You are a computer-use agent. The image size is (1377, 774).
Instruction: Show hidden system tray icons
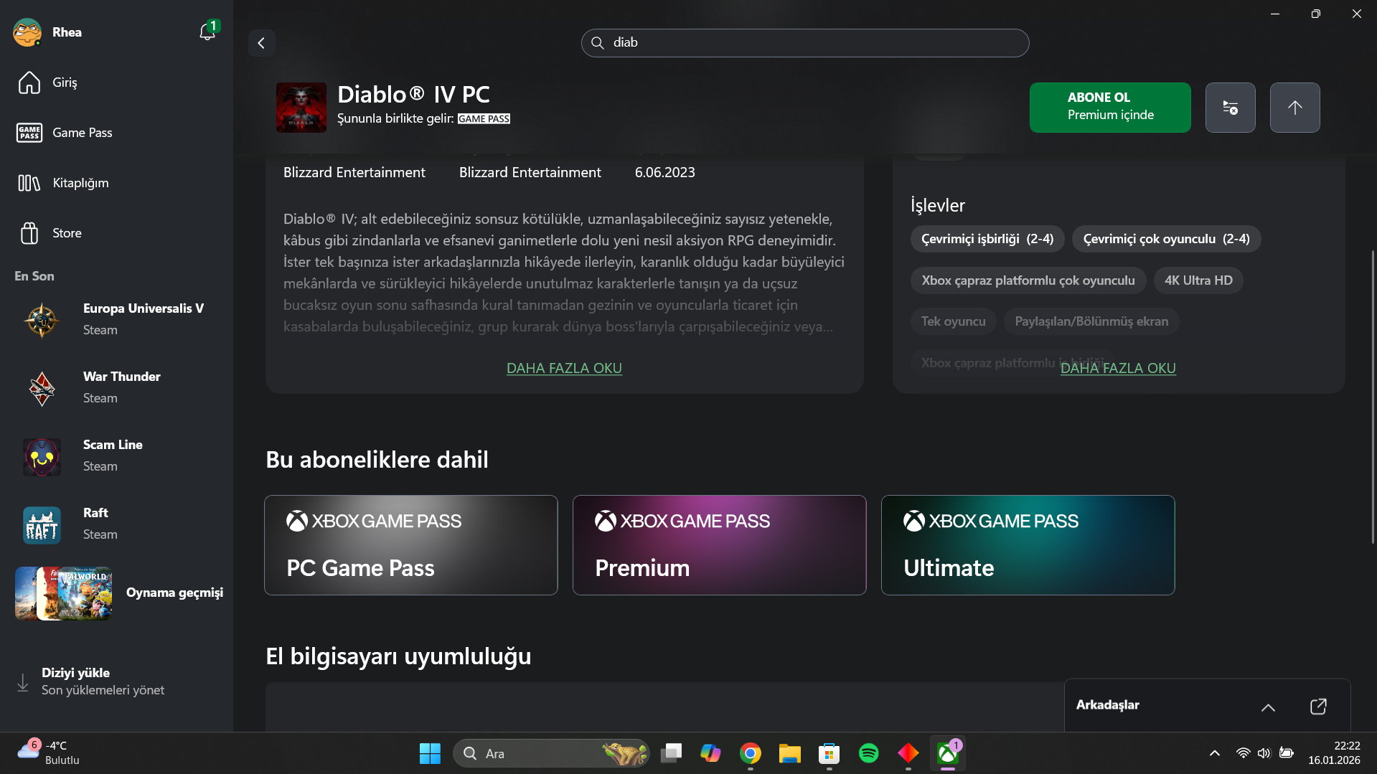pos(1214,753)
